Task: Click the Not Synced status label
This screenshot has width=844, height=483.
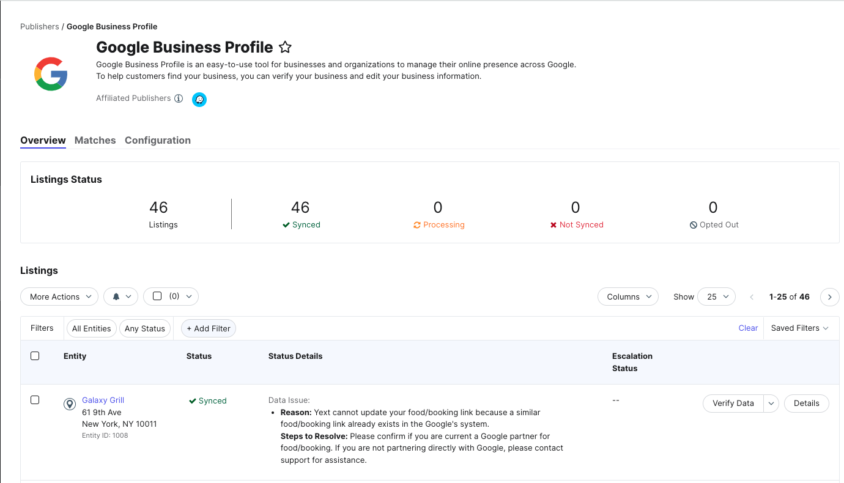Action: coord(576,225)
